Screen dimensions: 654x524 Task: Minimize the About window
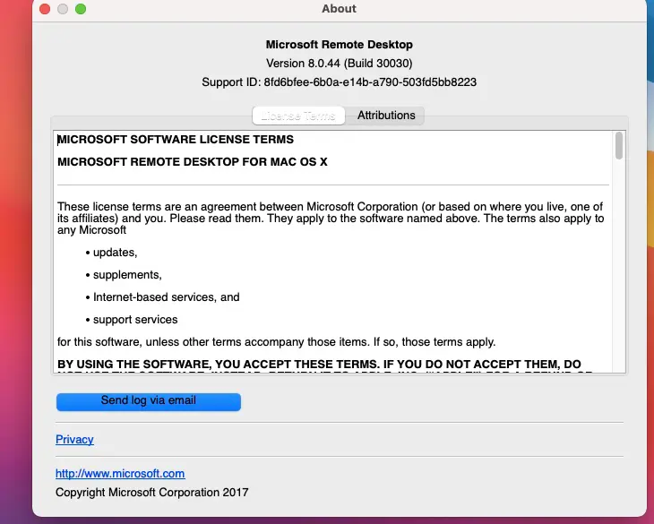click(63, 9)
